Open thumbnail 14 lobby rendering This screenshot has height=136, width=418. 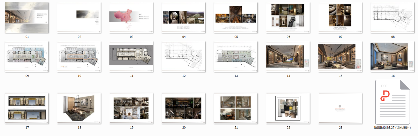coord(288,57)
